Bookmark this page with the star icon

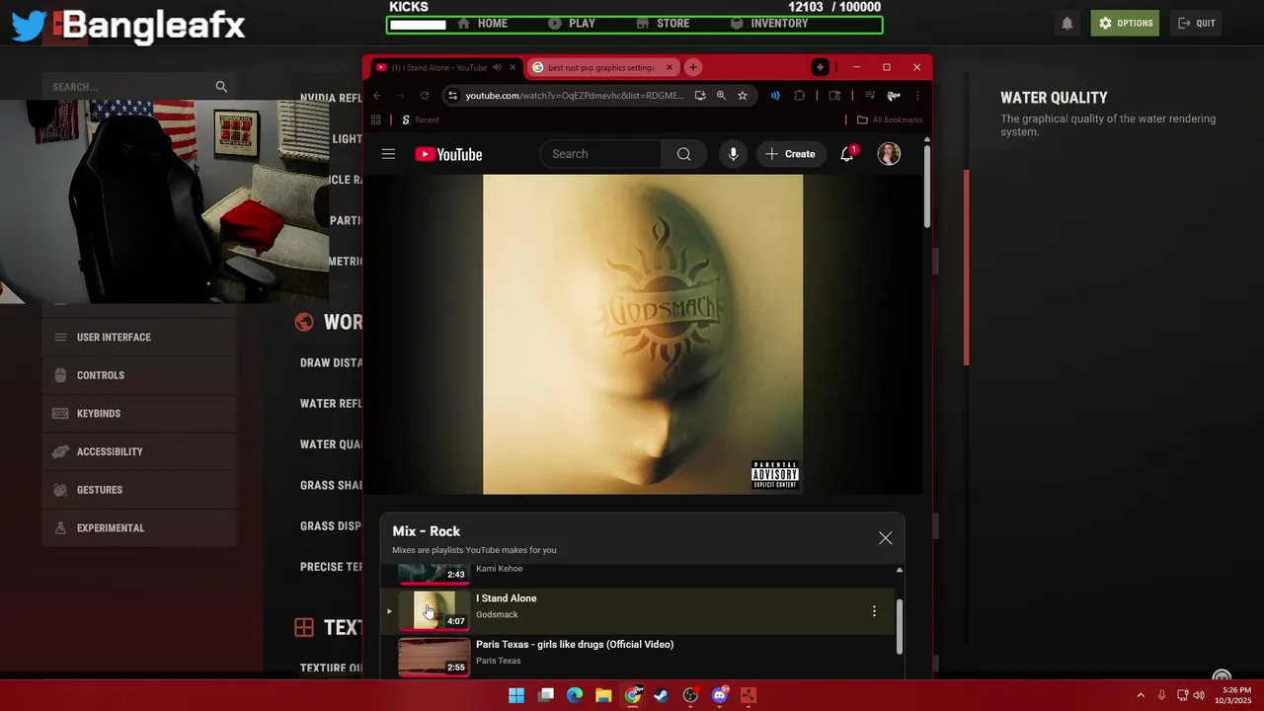(x=743, y=96)
